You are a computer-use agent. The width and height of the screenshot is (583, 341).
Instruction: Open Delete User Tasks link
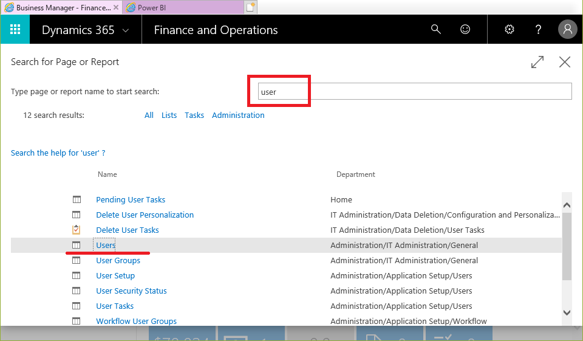pyautogui.click(x=128, y=230)
